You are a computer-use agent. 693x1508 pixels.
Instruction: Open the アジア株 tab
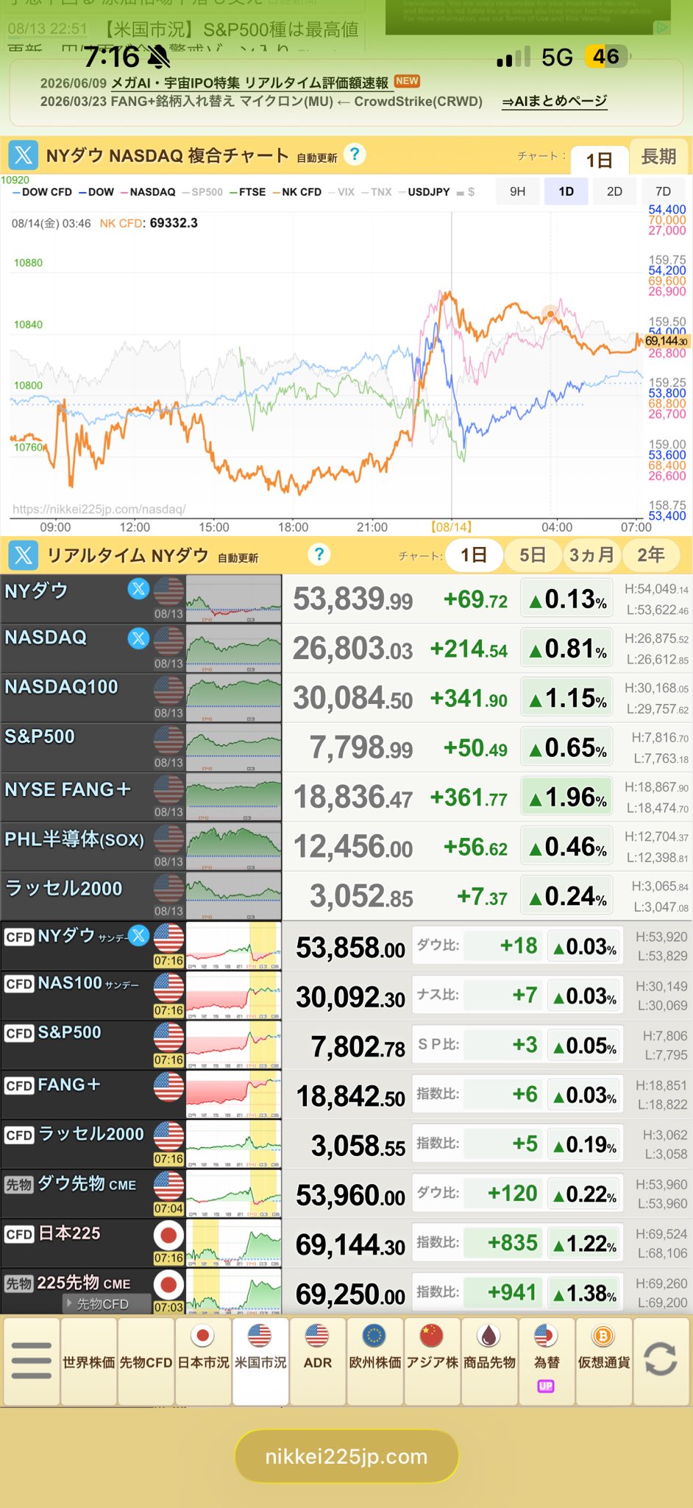(432, 1361)
